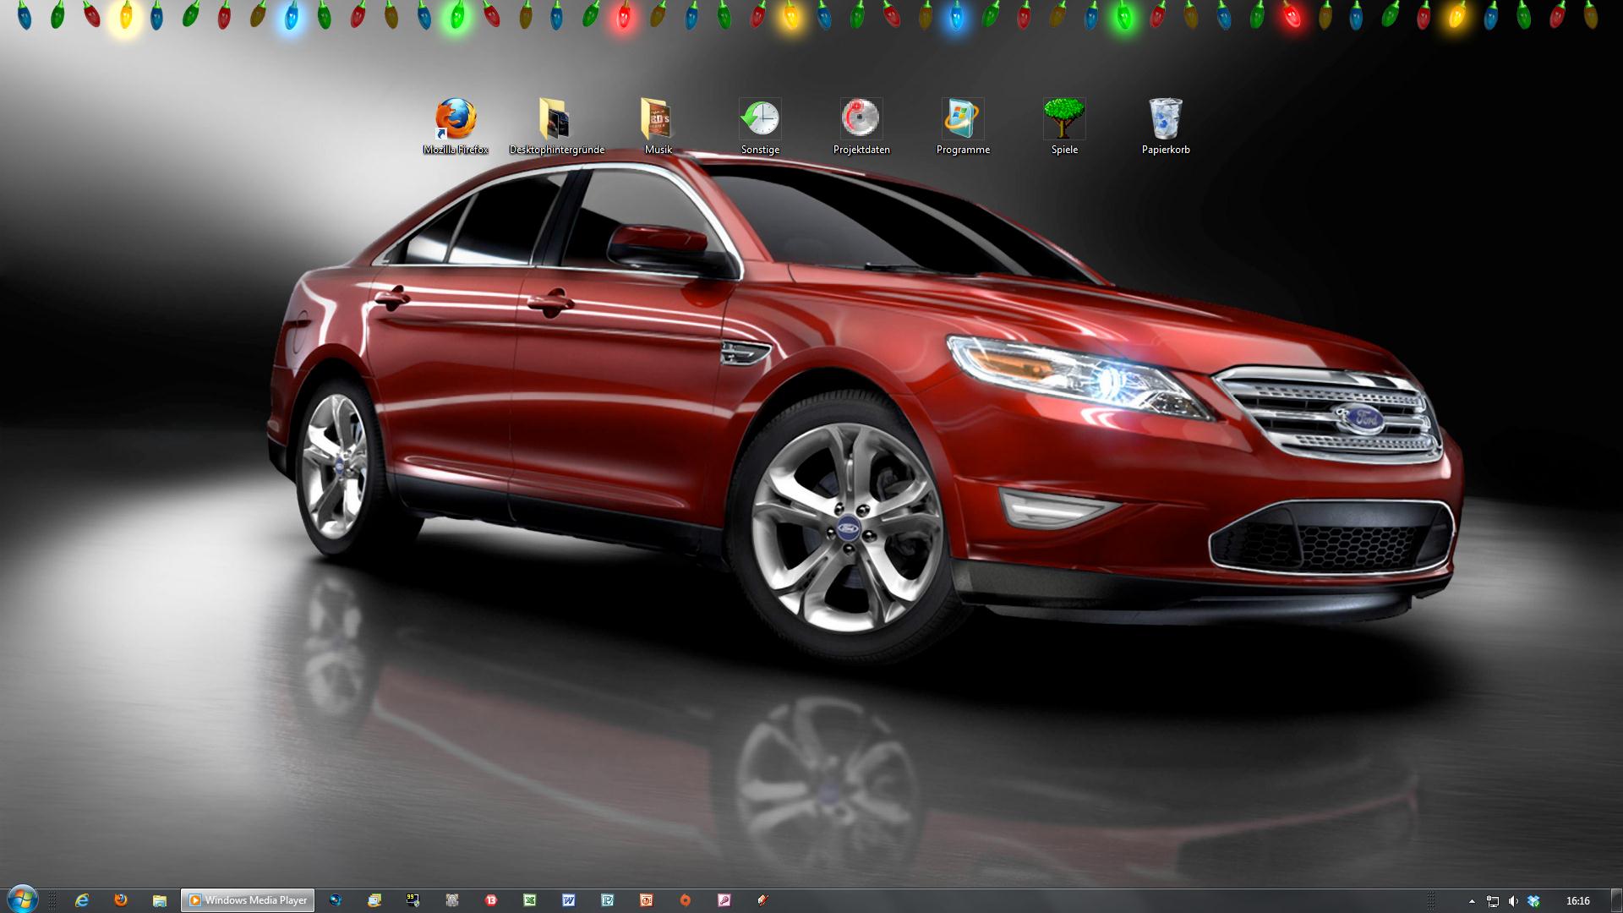
Task: Launch Publisher from the taskbar
Action: point(608,900)
